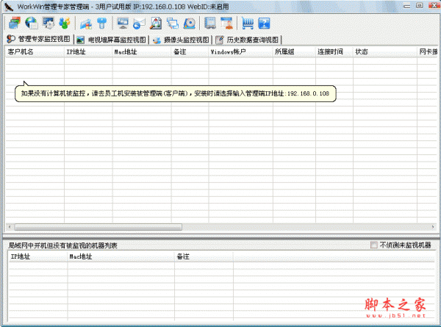Click the overlapping windows icon
This screenshot has width=441, height=327.
(x=173, y=23)
